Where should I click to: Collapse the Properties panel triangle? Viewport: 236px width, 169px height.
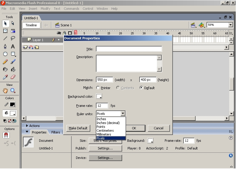click(x=27, y=132)
